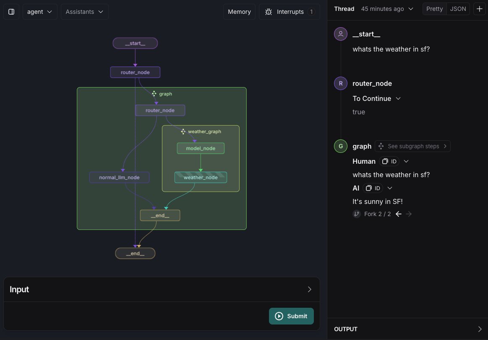Click the 'Fork 2 / 2' text
Viewport: 488px width, 340px height.
[x=377, y=214]
